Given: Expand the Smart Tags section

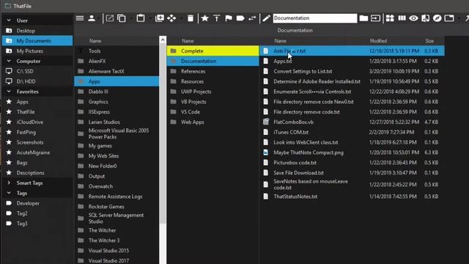Looking at the screenshot, I should click(9, 183).
